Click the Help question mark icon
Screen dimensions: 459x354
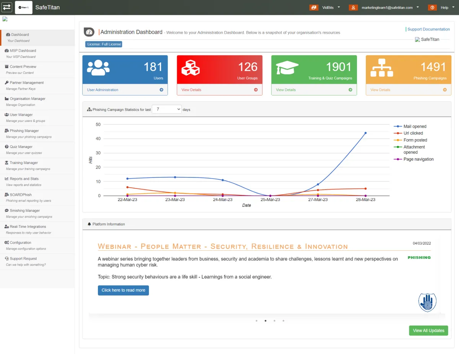pos(432,7)
